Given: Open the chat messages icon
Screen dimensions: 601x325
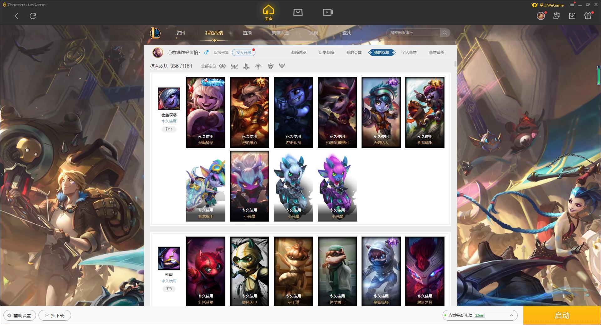Looking at the screenshot, I should pos(557,16).
